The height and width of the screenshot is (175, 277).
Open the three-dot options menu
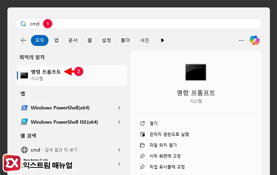coord(241,40)
